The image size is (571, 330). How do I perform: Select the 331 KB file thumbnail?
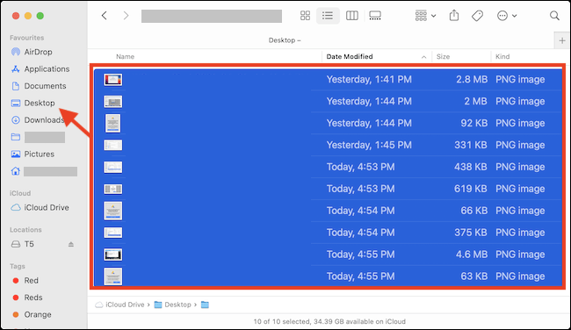113,145
